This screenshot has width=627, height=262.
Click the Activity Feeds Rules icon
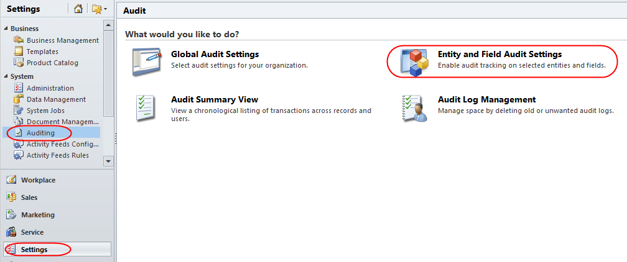[x=19, y=155]
